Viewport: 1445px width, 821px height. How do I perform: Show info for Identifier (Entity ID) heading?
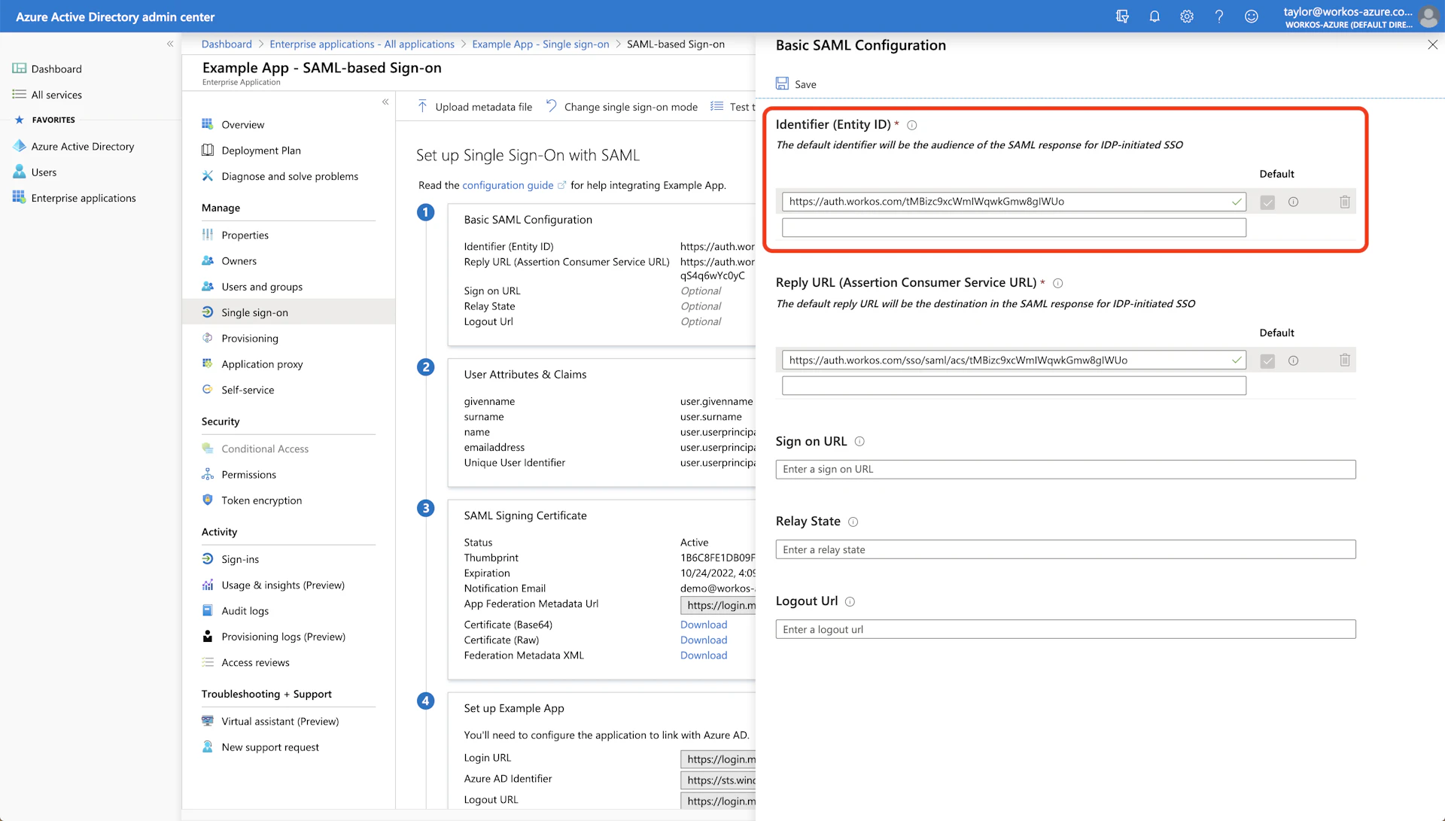[912, 126]
